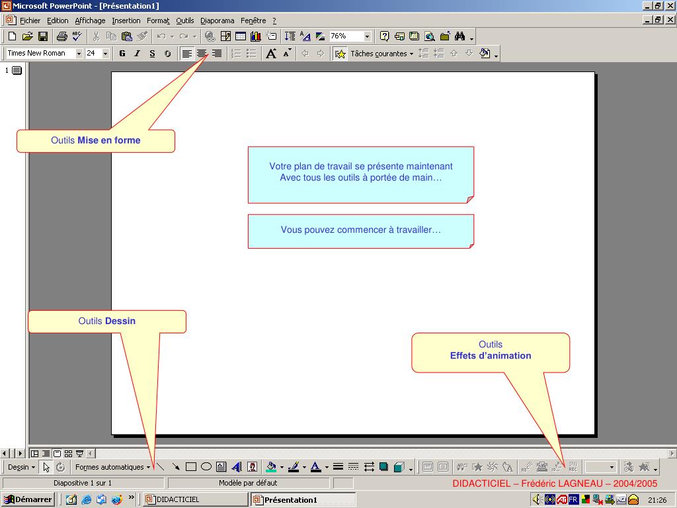The image size is (677, 508).
Task: Click the format painter brush icon
Action: point(142,36)
